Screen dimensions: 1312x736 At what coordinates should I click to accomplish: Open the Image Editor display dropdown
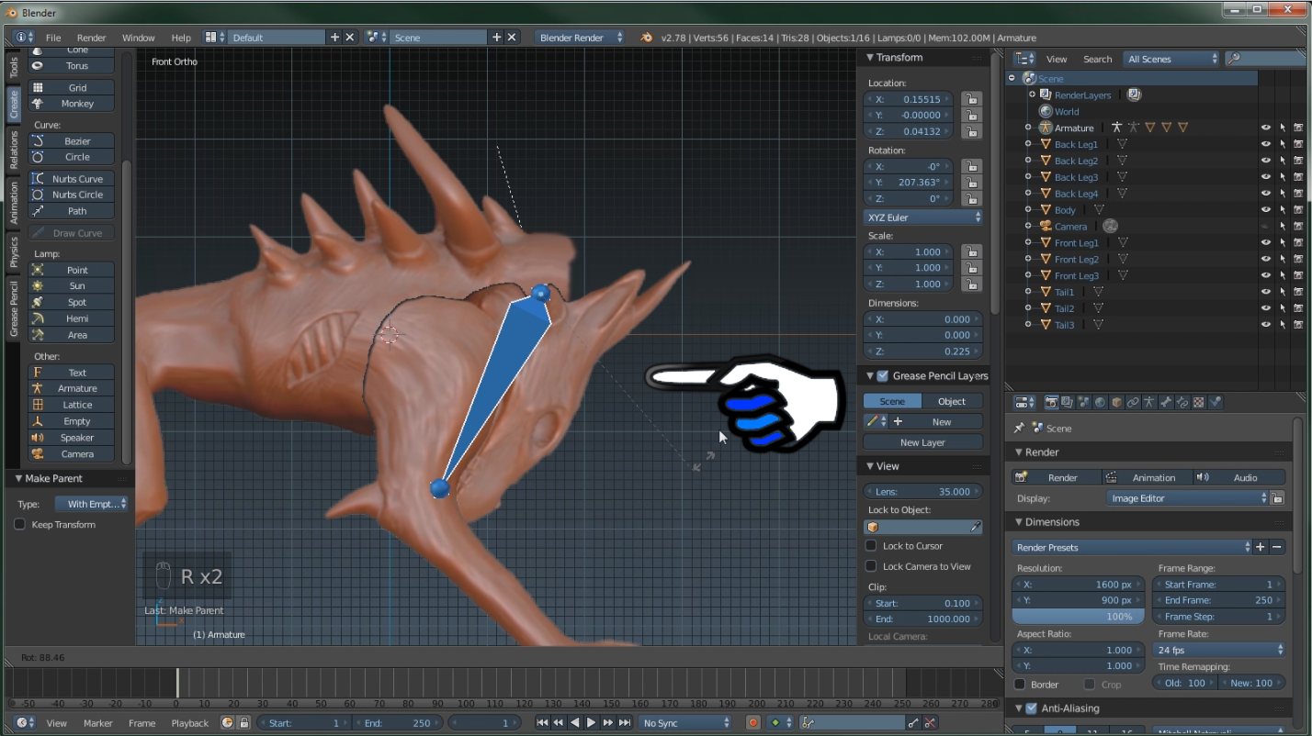coord(1187,498)
